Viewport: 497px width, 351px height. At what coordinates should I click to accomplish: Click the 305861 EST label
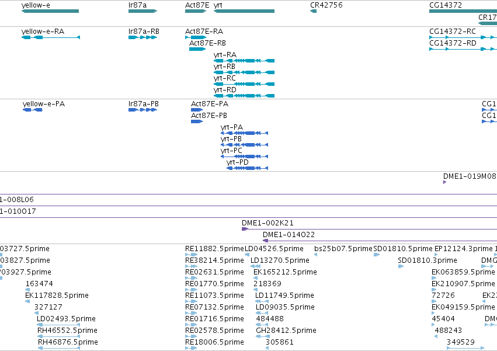(x=280, y=342)
